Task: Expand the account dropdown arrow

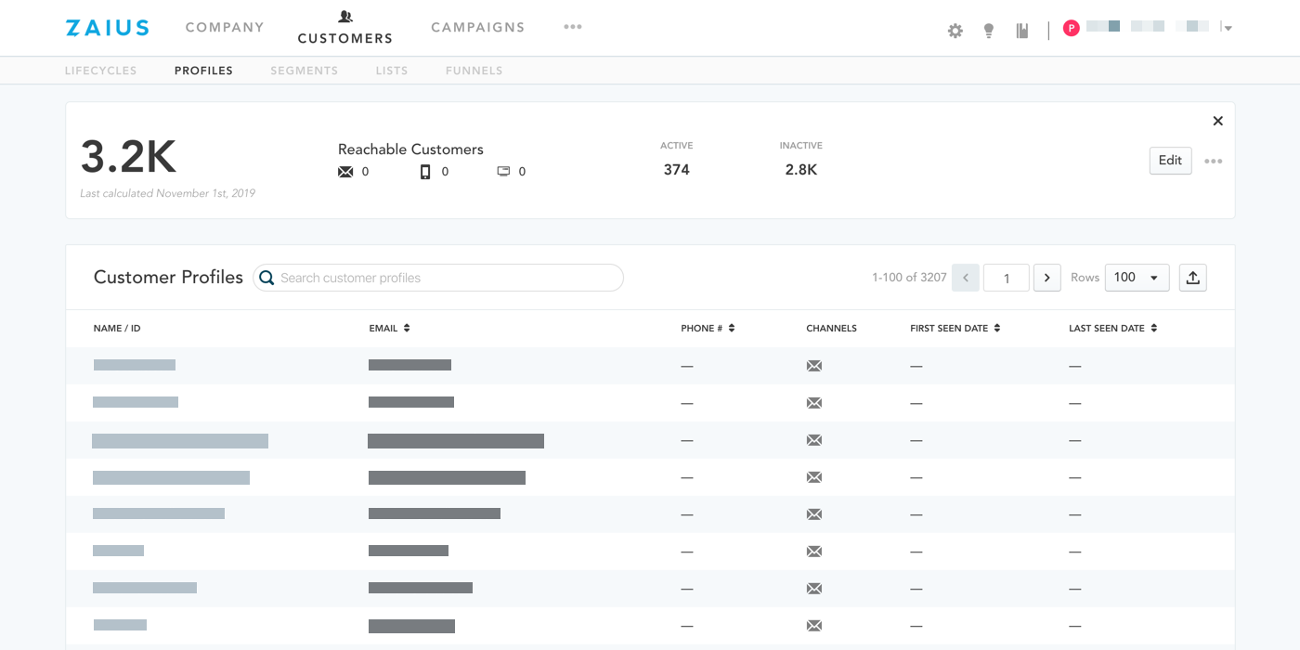Action: (1227, 28)
